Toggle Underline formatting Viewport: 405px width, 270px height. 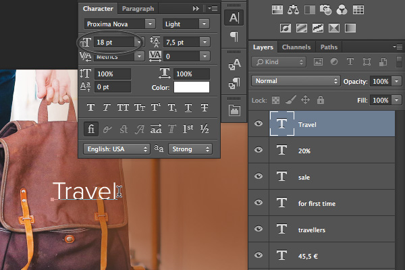tap(188, 107)
